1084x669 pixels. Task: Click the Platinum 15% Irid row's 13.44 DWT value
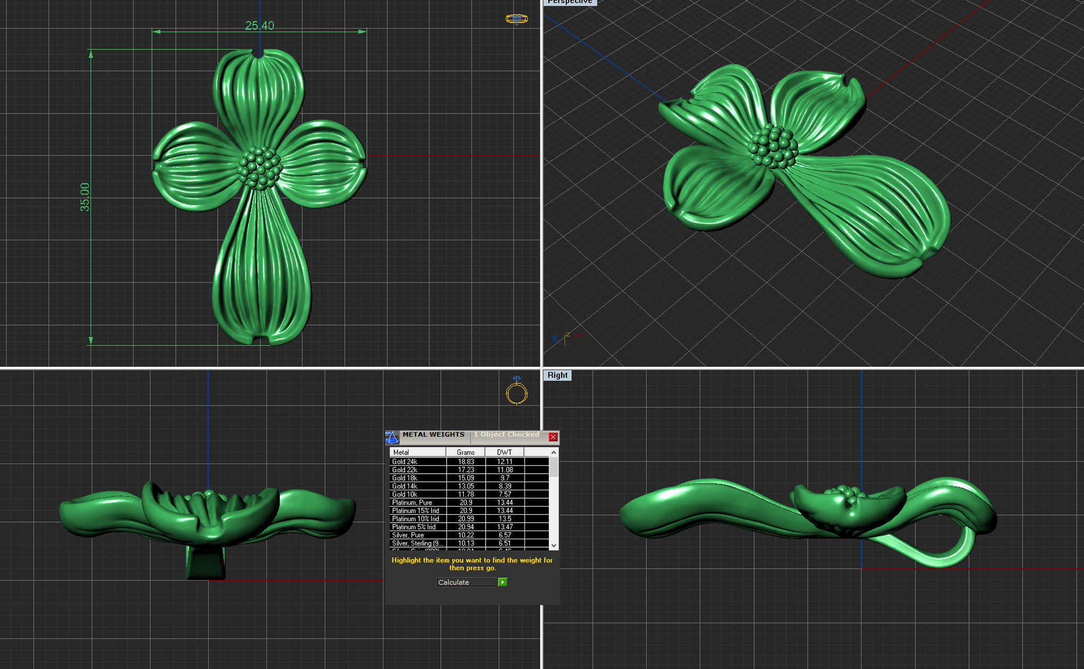click(504, 510)
